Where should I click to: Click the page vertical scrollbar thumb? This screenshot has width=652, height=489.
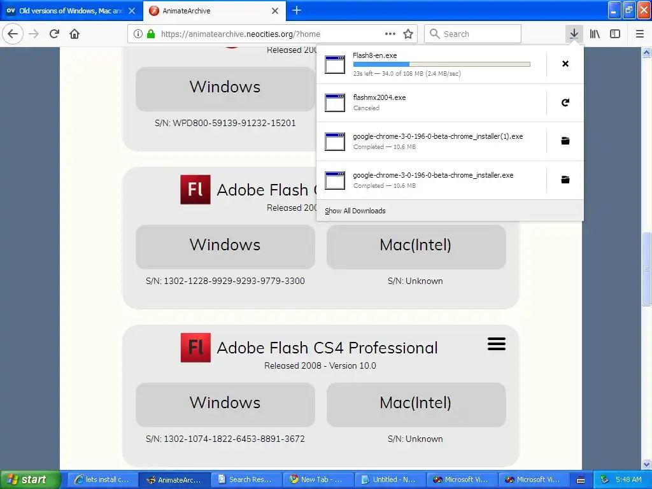[646, 269]
